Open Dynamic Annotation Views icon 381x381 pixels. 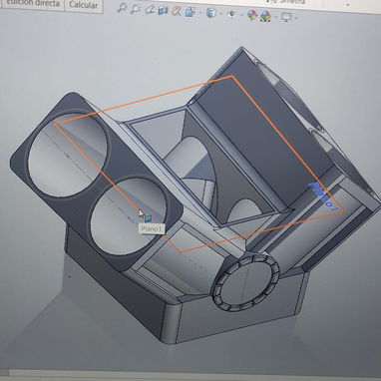(x=176, y=11)
